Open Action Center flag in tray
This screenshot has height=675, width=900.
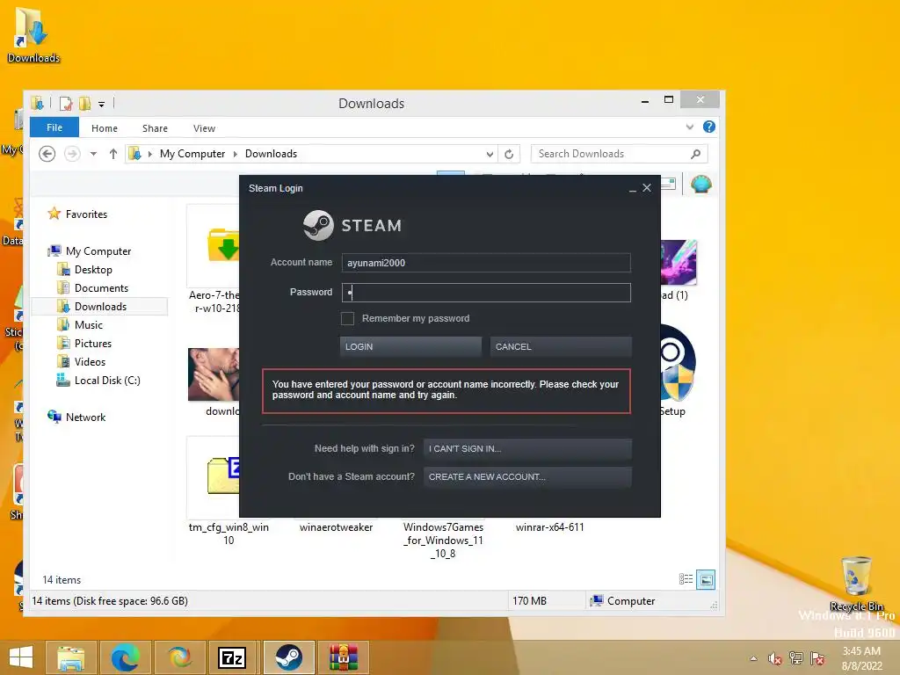point(817,658)
